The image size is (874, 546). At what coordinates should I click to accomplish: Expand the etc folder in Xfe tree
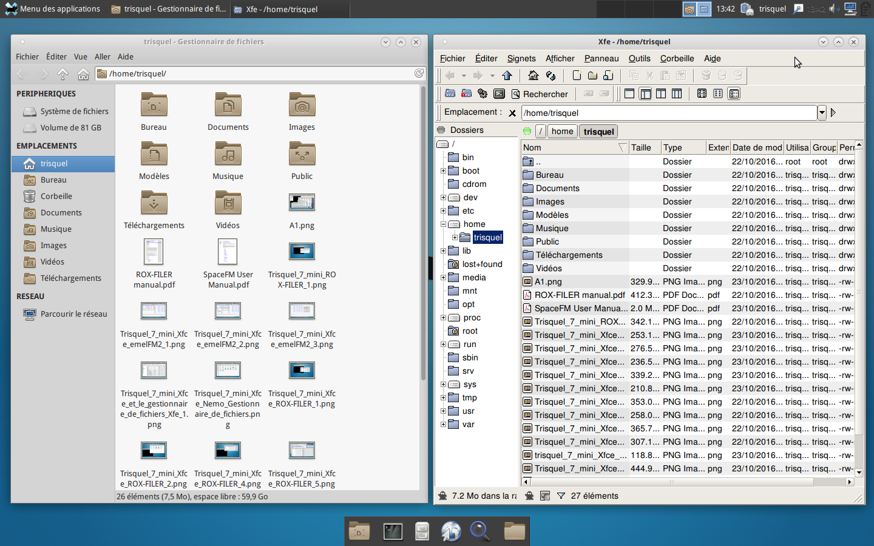click(443, 211)
